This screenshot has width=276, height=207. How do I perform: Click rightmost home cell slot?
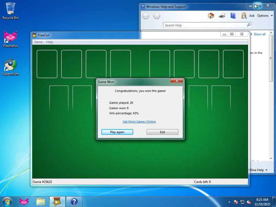[233, 64]
